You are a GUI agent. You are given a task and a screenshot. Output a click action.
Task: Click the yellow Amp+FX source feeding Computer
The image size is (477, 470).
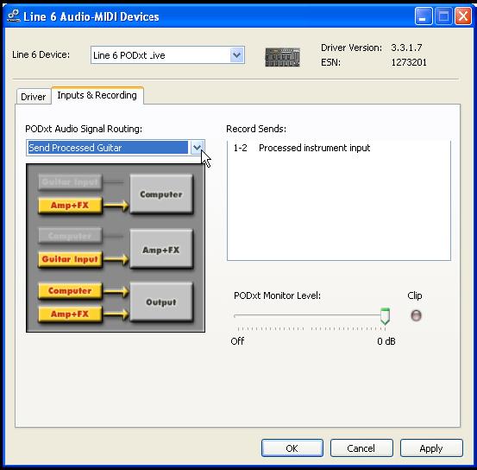[70, 205]
